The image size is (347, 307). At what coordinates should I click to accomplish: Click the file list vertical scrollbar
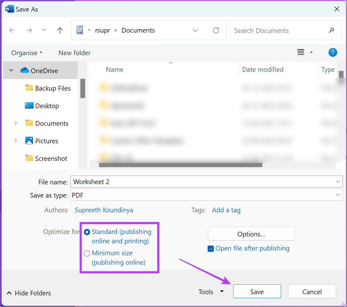click(341, 74)
